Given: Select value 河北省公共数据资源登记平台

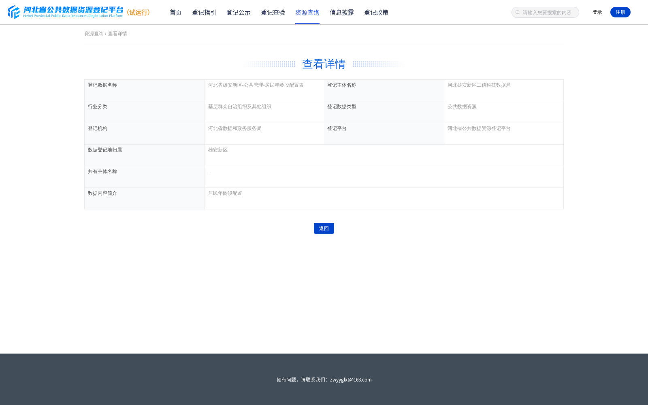Looking at the screenshot, I should click(479, 128).
